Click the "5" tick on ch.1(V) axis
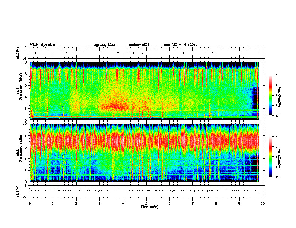 (x=26, y=47)
